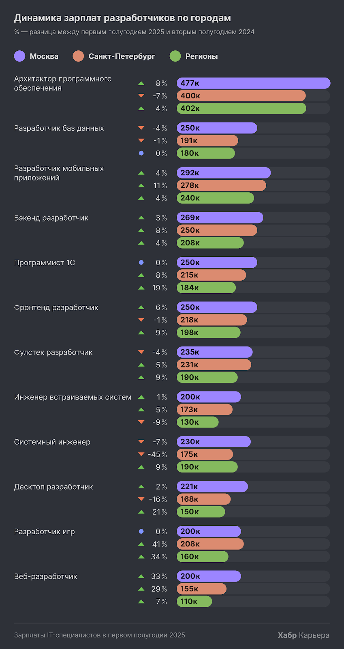Image resolution: width=344 pixels, height=649 pixels.
Task: Click the Хабр Карьера logo
Action: click(x=303, y=635)
